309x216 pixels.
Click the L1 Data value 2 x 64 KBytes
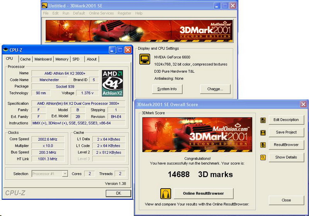coord(109,139)
